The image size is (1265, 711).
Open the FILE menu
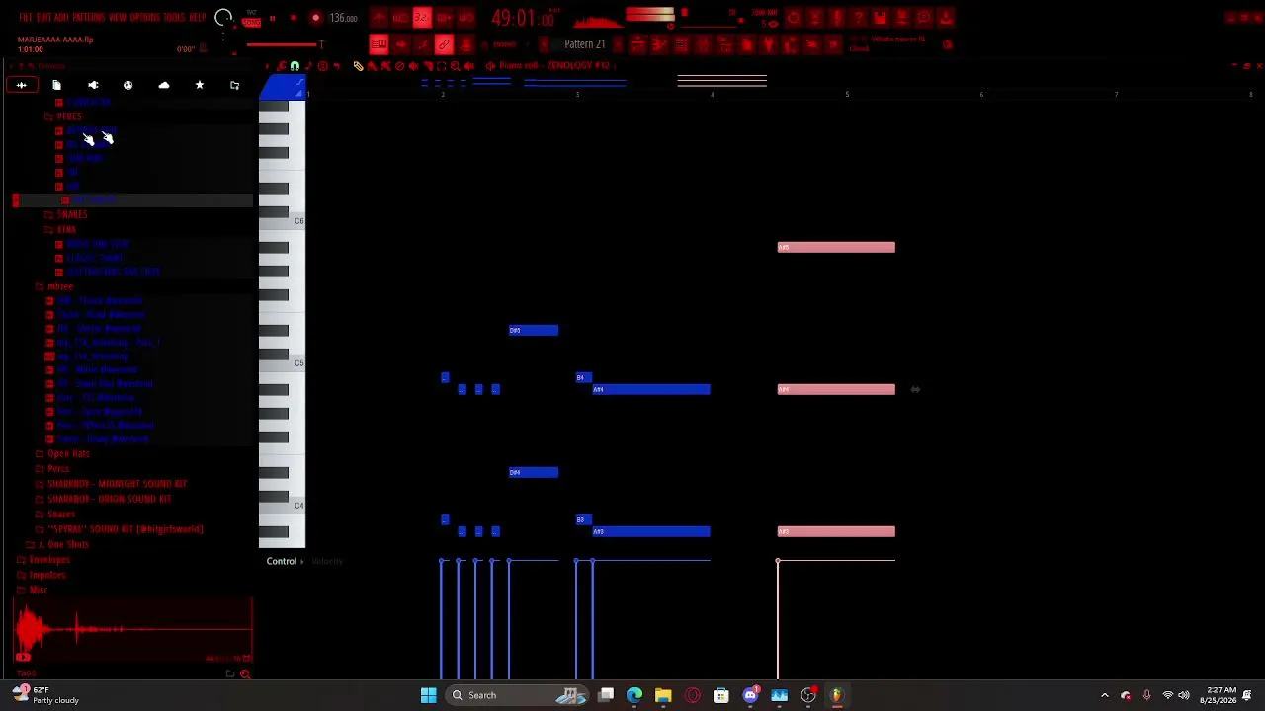(x=25, y=18)
